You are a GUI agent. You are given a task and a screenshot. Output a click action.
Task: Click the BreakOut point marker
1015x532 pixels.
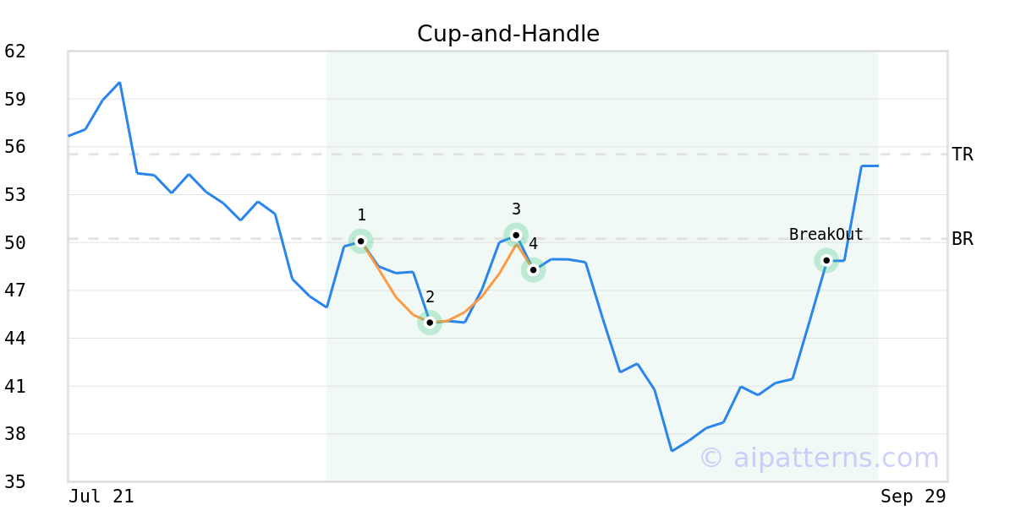point(826,260)
